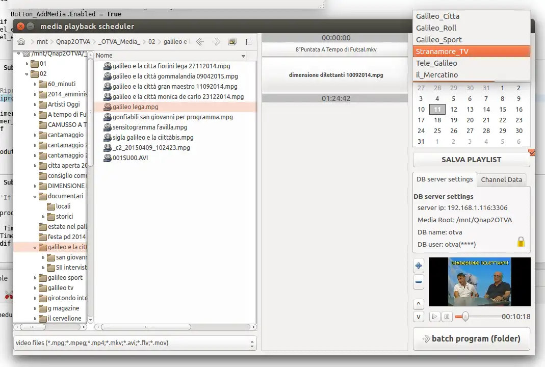Click the folder tree horizontal scrollbar
This screenshot has width=545, height=367.
coord(33,327)
